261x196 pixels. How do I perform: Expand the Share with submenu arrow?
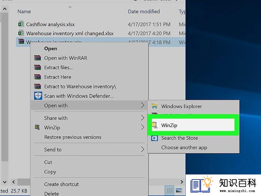pyautogui.click(x=142, y=118)
